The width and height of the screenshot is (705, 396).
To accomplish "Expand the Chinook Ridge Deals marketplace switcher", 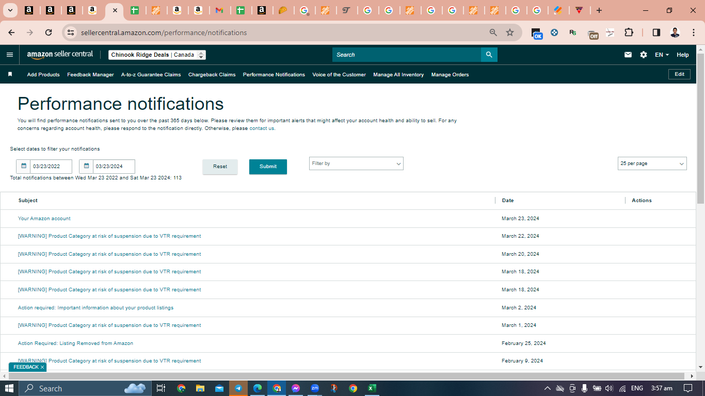I will point(157,55).
